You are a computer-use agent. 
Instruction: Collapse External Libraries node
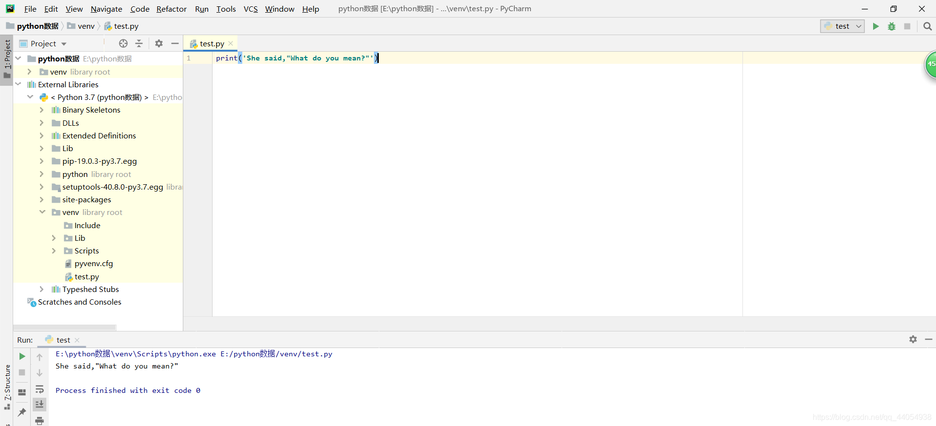click(18, 84)
